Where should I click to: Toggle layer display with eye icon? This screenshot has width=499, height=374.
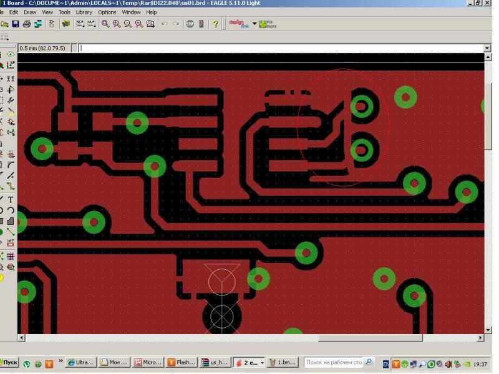[x=11, y=55]
